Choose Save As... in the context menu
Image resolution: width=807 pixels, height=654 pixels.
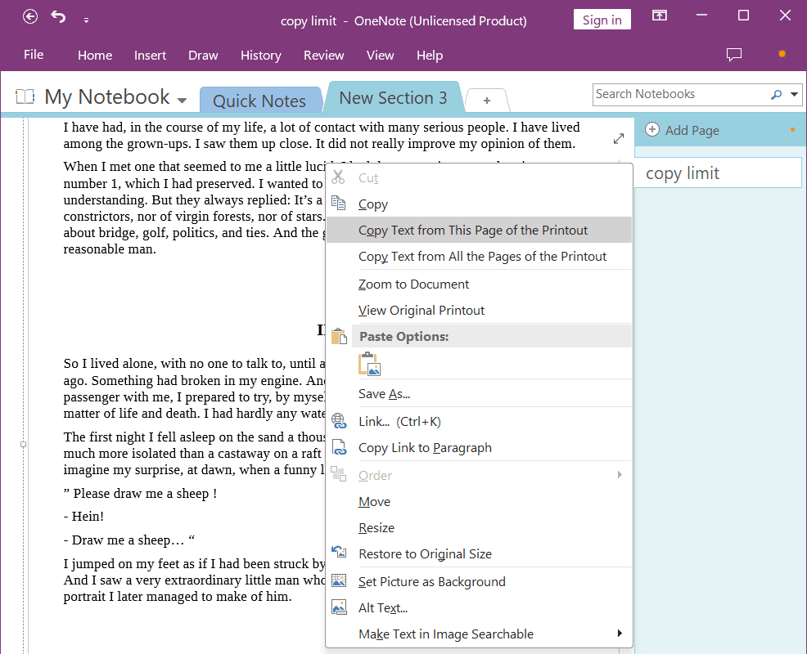[x=479, y=394]
